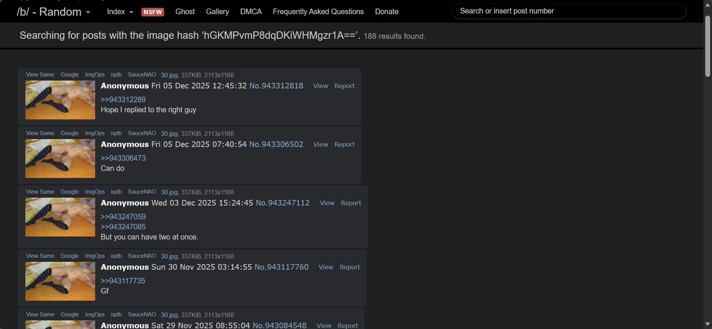Screen dimensions: 712x329
Task: Open SauceNAO for the Sat 29 Nov post
Action: tap(142, 314)
